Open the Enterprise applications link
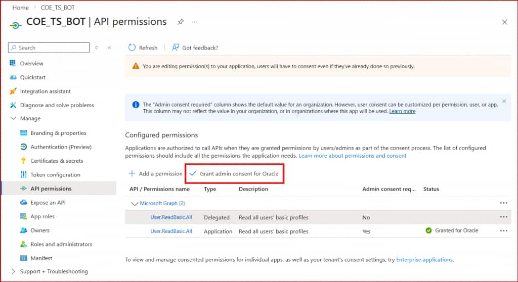This screenshot has height=282, width=518. [424, 260]
